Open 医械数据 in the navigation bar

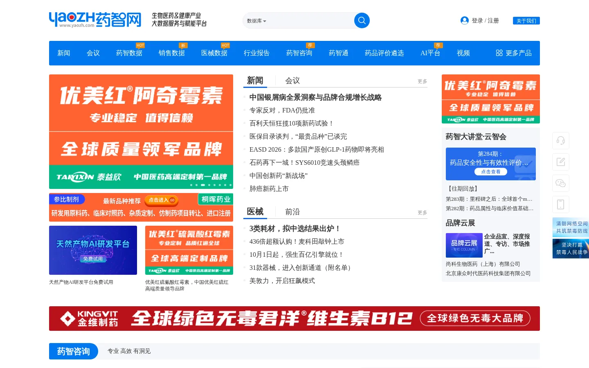[x=214, y=53]
